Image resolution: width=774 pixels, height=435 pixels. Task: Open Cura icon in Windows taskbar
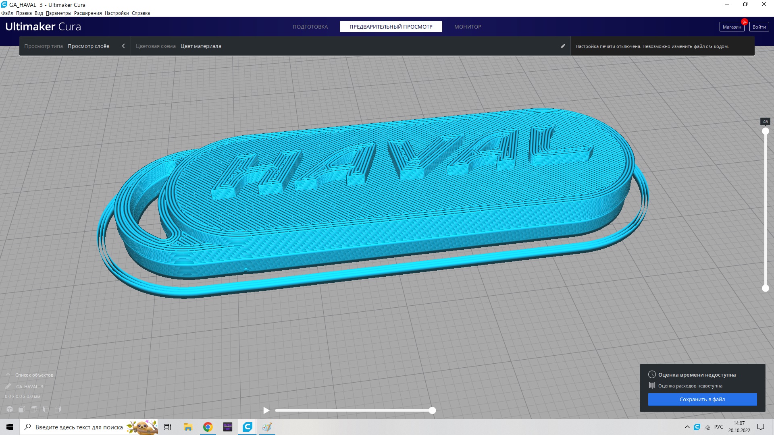coord(247,427)
